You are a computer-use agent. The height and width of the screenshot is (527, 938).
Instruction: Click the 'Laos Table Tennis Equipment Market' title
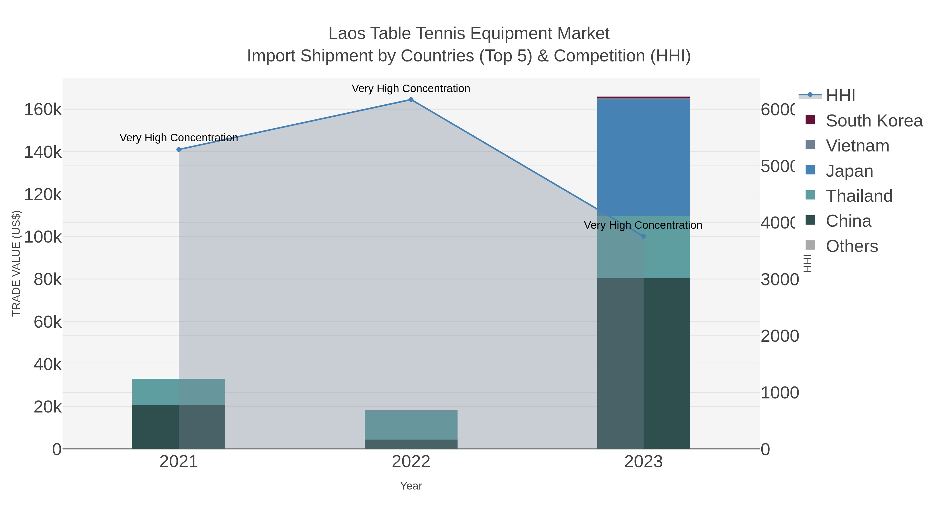[x=469, y=34]
